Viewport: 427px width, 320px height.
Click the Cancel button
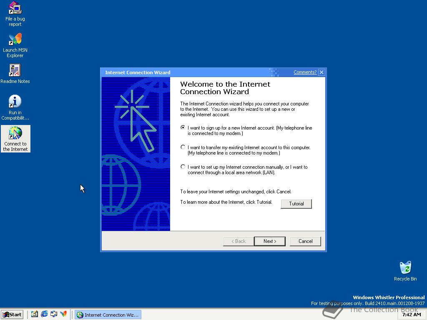[x=306, y=241]
